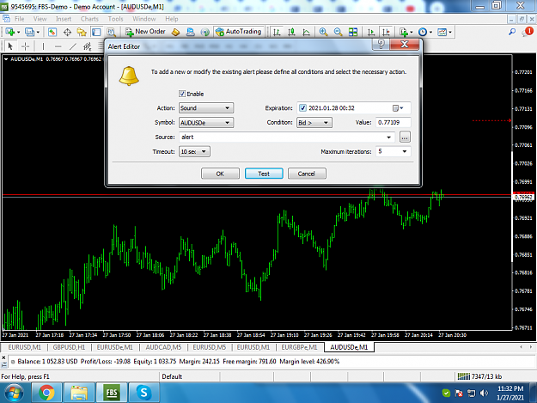
Task: Open the Condition dropdown showing Bid >
Action: click(314, 123)
